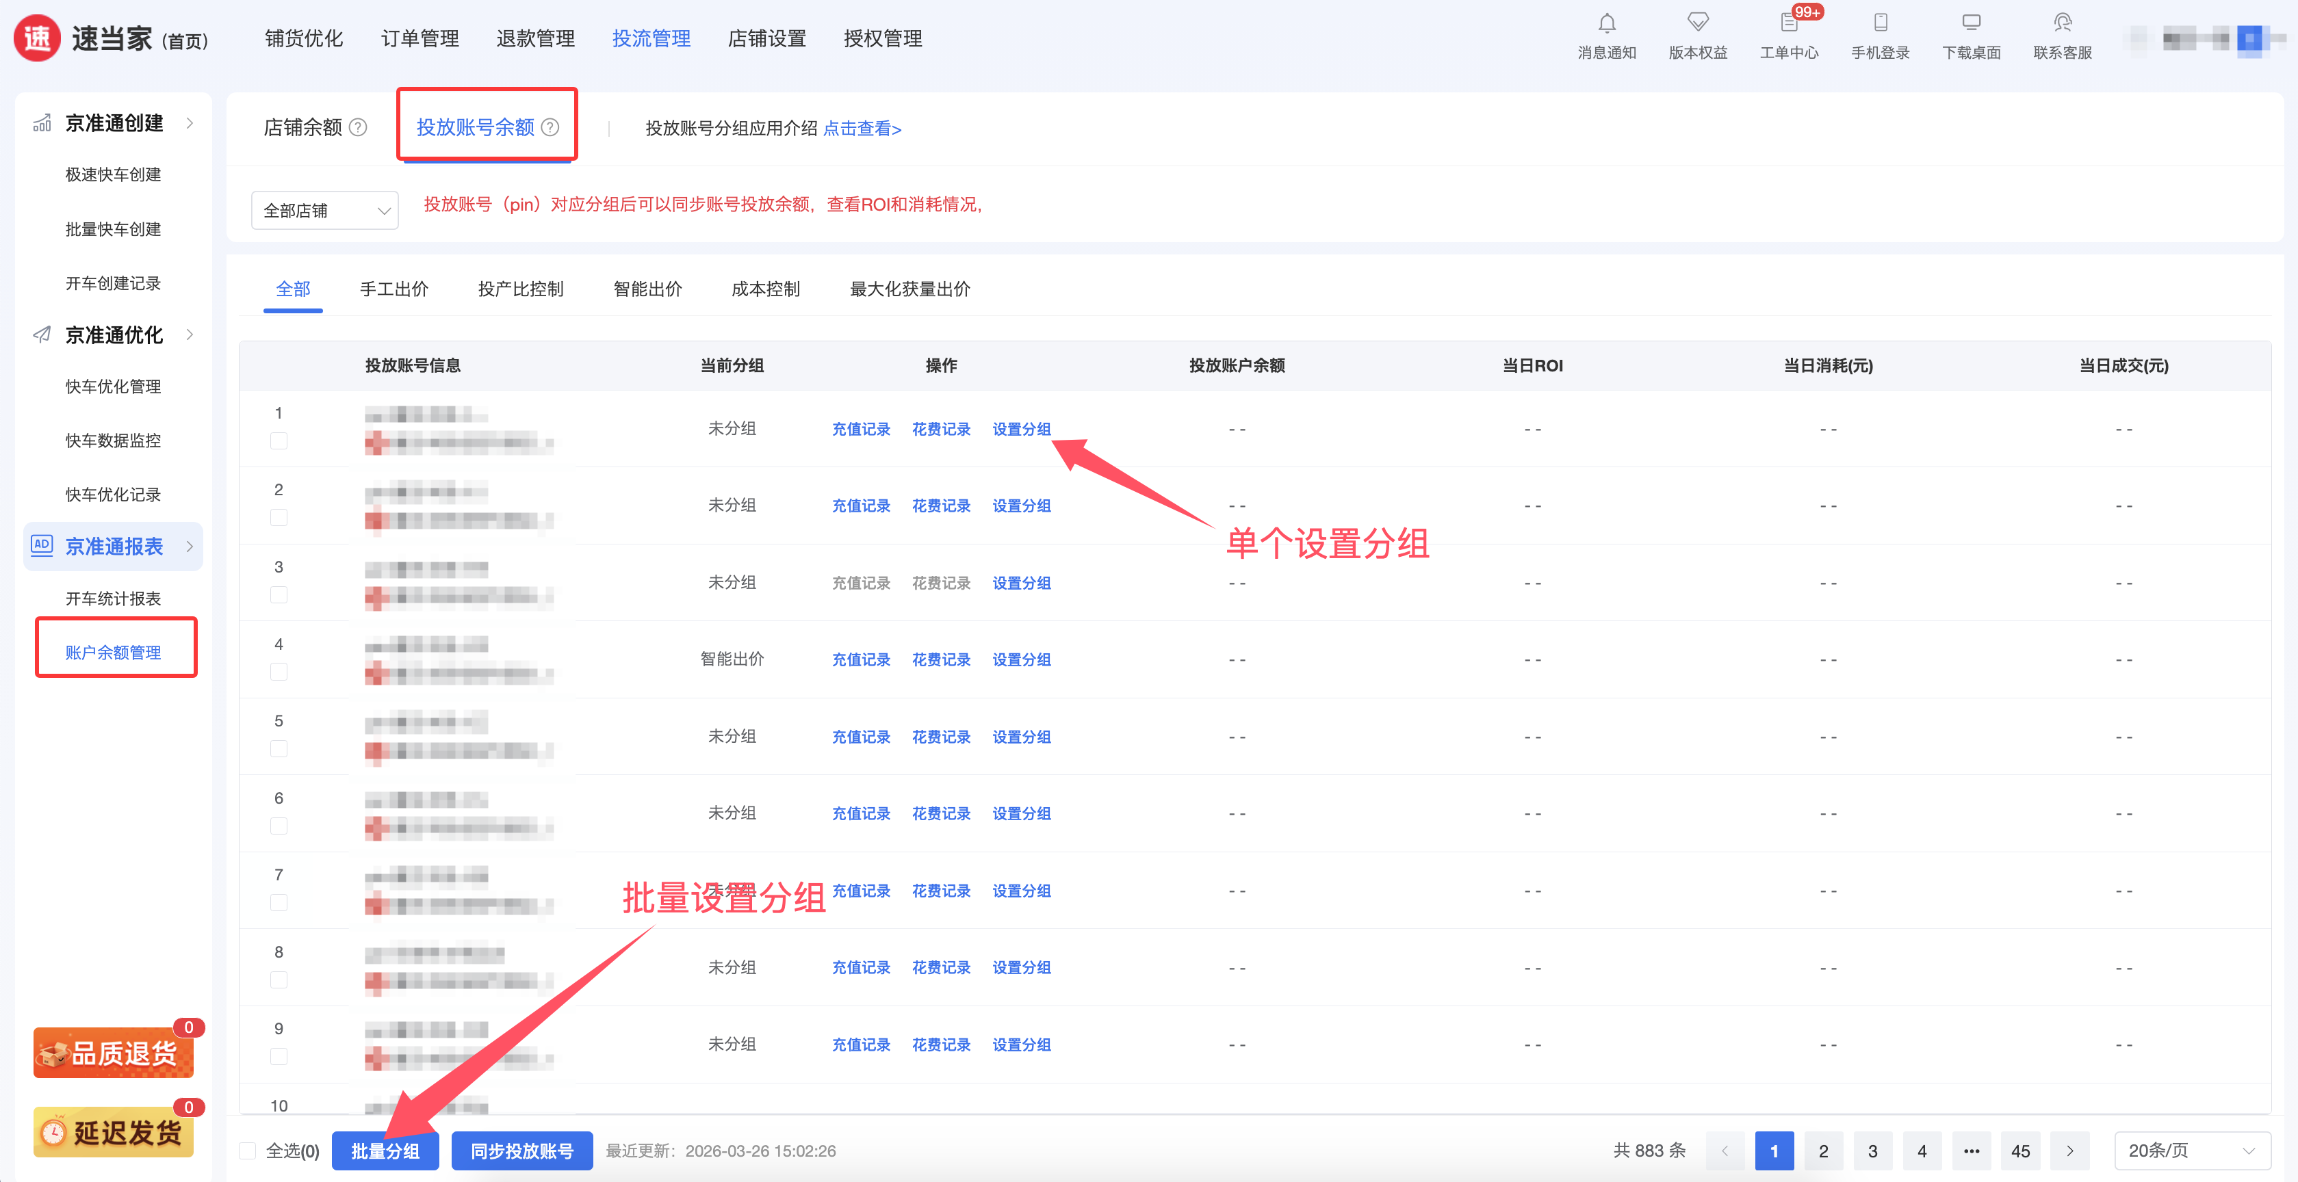Image resolution: width=2298 pixels, height=1182 pixels.
Task: Click the 手机登录 phone icon
Action: 1881,23
